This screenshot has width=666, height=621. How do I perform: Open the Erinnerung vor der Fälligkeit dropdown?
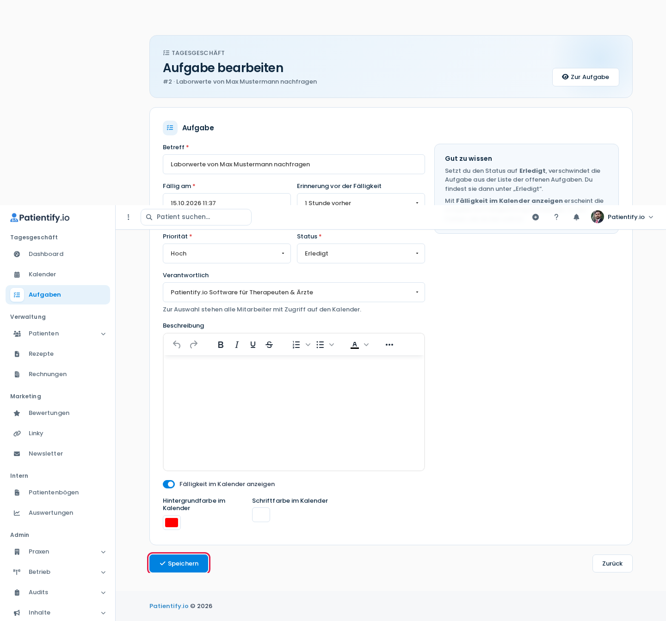[x=361, y=200]
